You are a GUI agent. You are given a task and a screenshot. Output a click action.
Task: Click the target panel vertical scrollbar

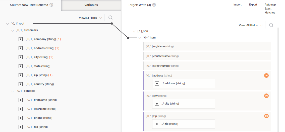(278, 80)
